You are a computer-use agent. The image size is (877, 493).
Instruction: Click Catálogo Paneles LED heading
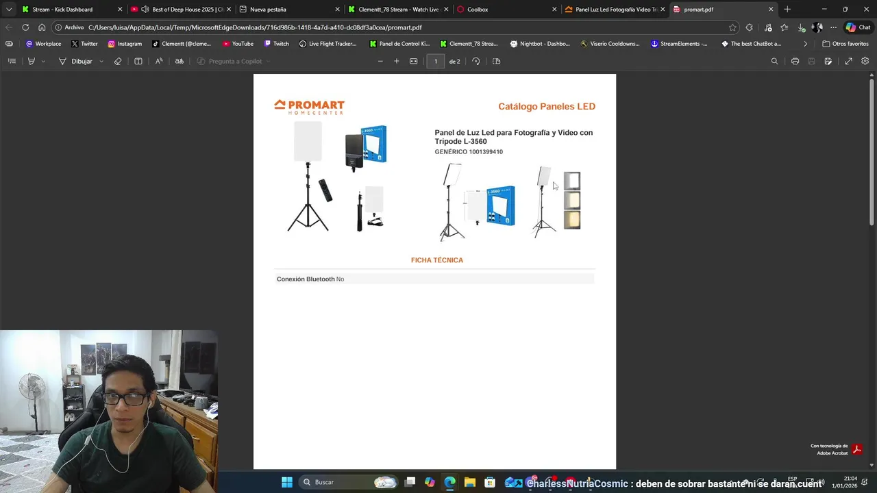(x=547, y=106)
